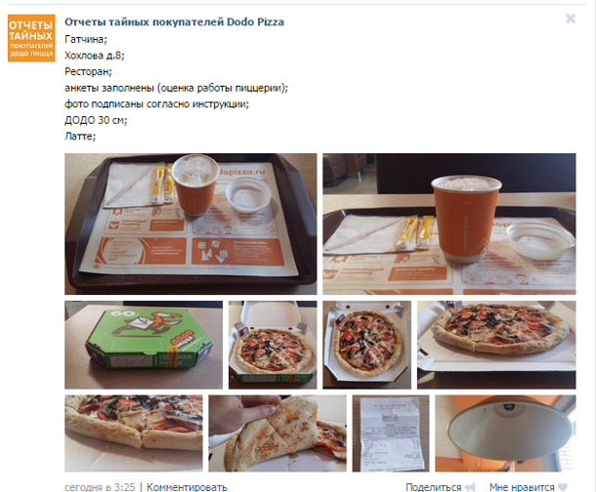Open the ceiling lamp photo
Image resolution: width=596 pixels, height=492 pixels.
click(x=505, y=433)
